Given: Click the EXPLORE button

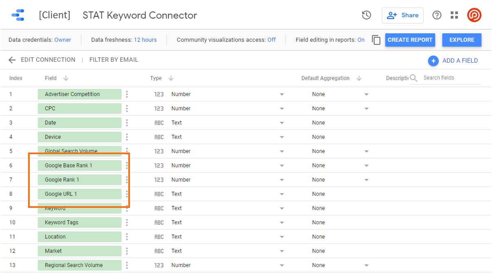Looking at the screenshot, I should pos(462,40).
